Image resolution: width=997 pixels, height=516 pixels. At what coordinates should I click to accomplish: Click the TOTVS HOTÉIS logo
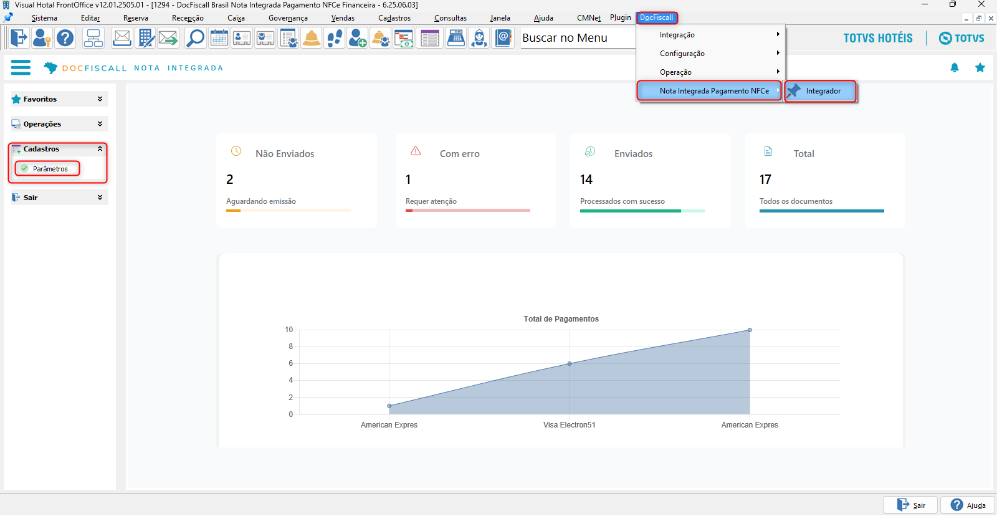coord(878,38)
